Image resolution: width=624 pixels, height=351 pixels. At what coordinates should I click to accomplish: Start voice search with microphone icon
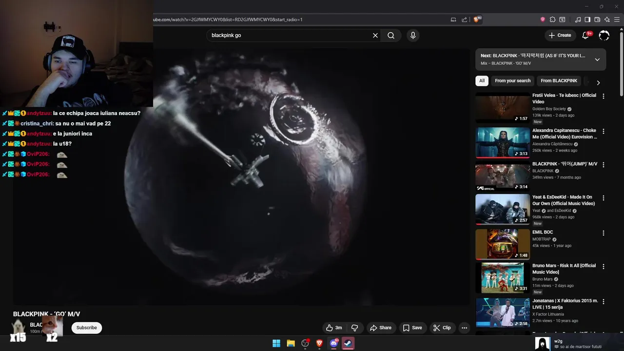tap(413, 35)
